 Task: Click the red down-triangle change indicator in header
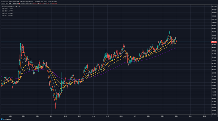pos(20,3)
